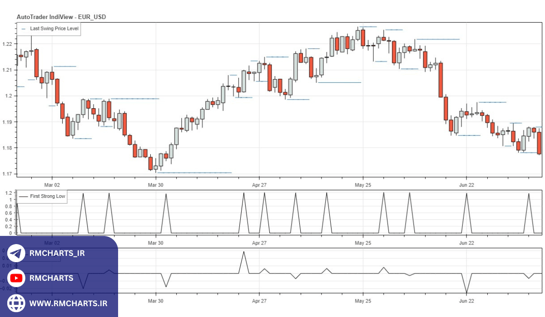Image resolution: width=545 pixels, height=317 pixels.
Task: Click the blue dash swatch in the price legend
Action: point(23,29)
